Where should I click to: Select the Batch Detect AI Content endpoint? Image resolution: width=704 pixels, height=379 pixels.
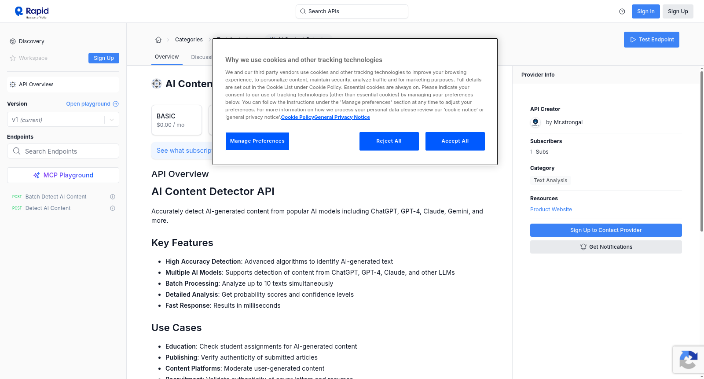(x=56, y=197)
